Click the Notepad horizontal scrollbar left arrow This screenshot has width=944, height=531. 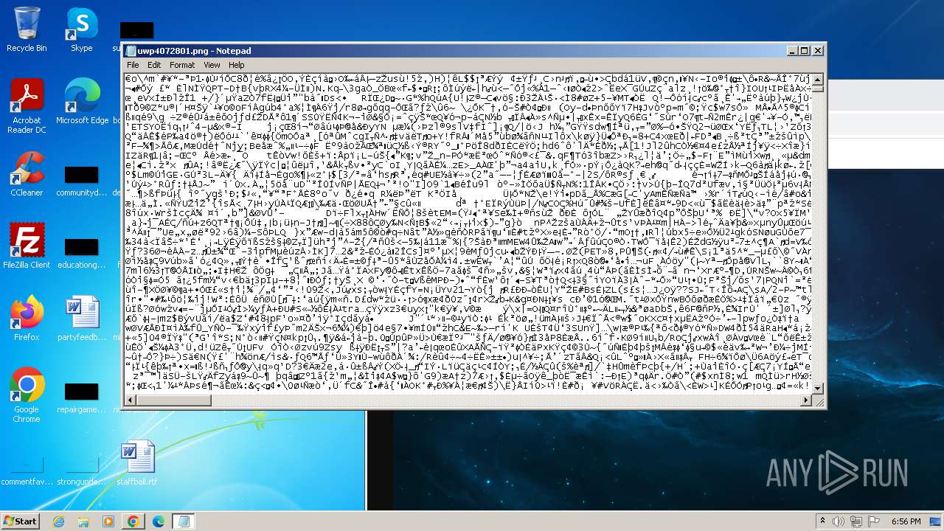[131, 400]
